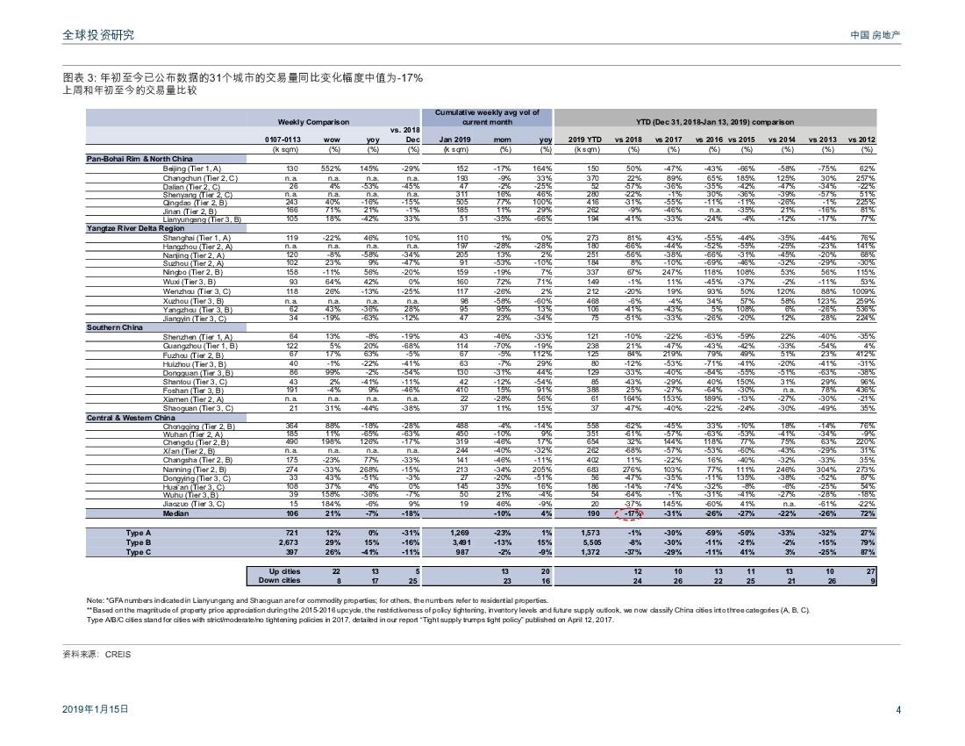
Task: Click the Type B 2019 YTD value '5,505'
Action: (590, 543)
